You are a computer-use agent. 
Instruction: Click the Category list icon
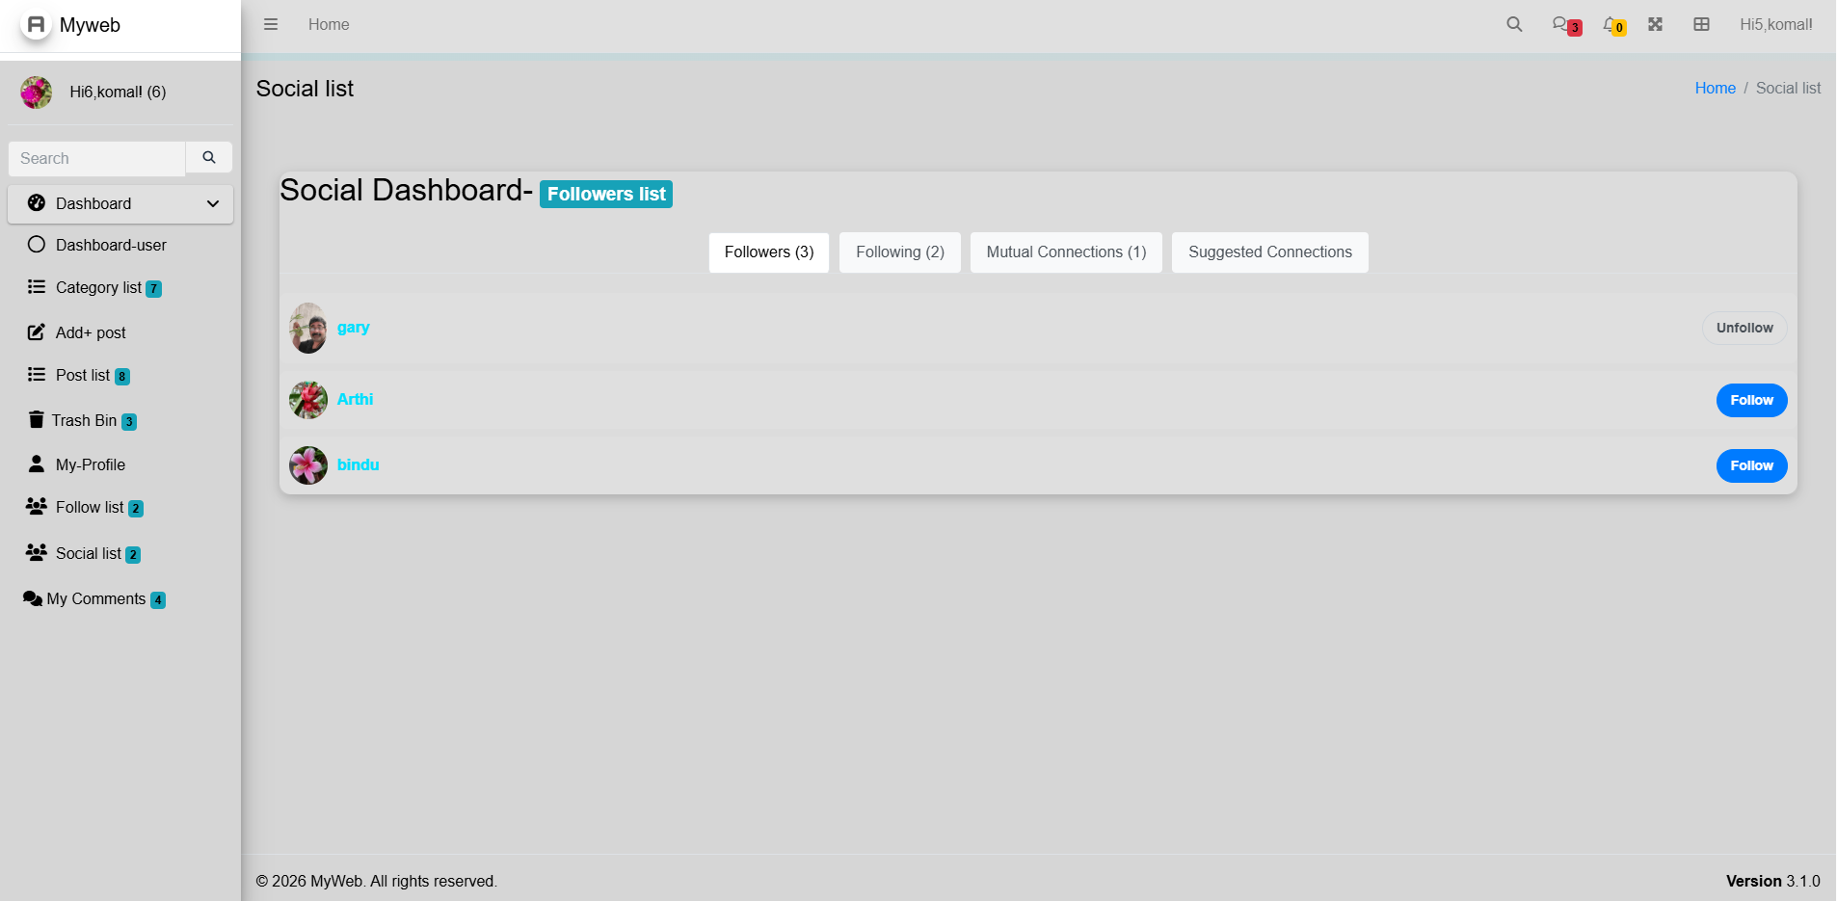37,286
